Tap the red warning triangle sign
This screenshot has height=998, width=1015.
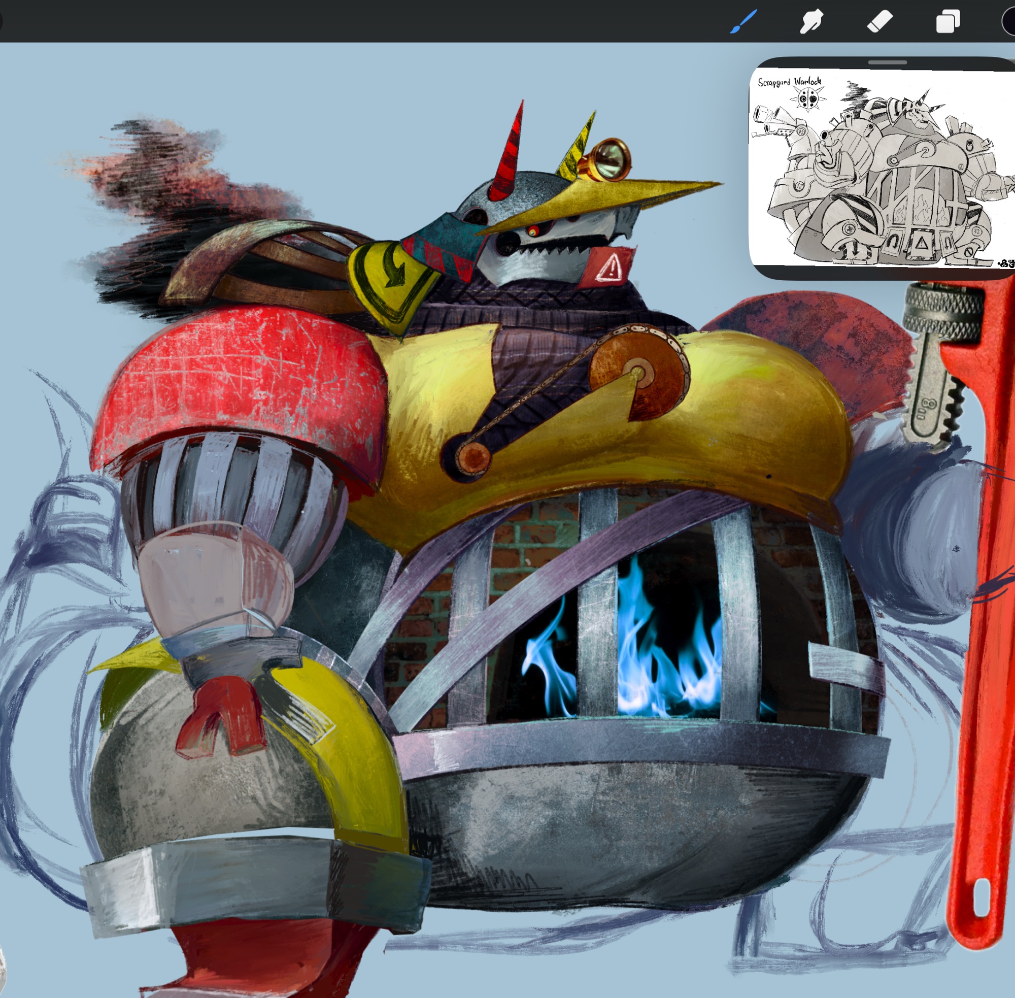608,268
